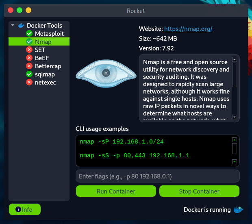Click the Docker whale status icon at bottom right
This screenshot has width=252, height=224.
pos(238,210)
